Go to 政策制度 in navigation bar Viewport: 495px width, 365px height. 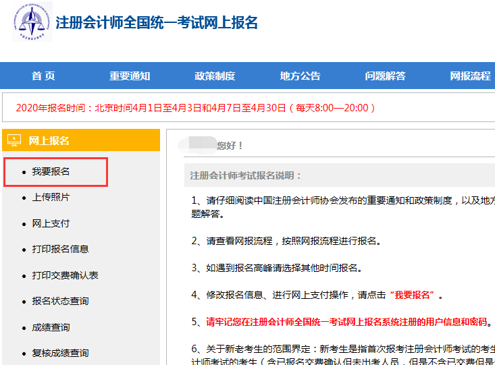[215, 76]
